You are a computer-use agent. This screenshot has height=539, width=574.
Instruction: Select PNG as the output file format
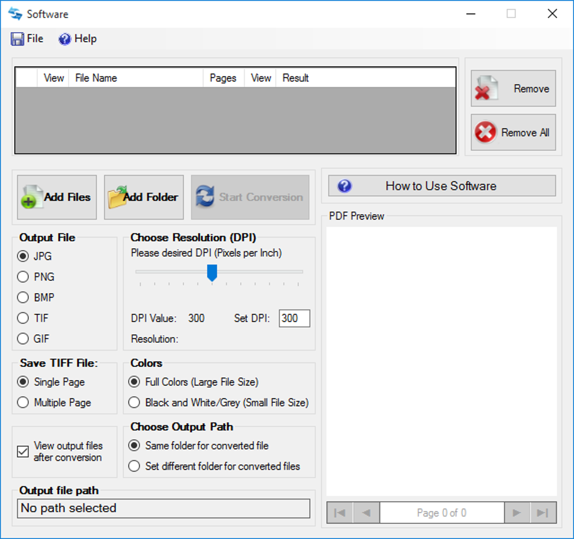coord(23,277)
